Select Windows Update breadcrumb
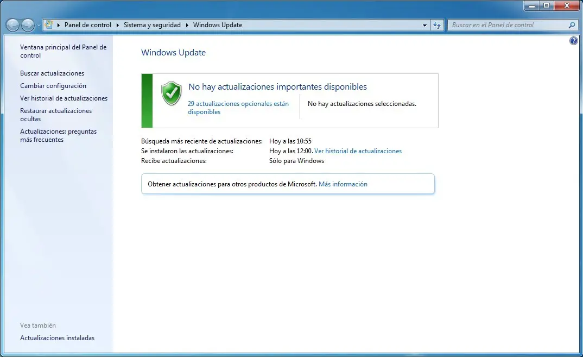Image resolution: width=583 pixels, height=357 pixels. tap(218, 25)
